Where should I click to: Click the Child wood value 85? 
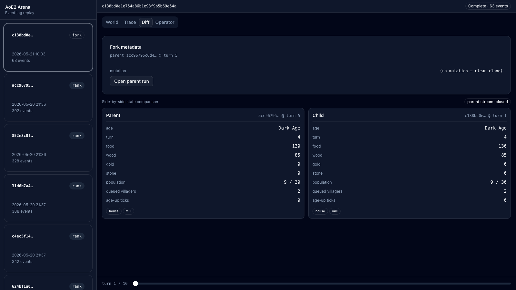coord(504,155)
